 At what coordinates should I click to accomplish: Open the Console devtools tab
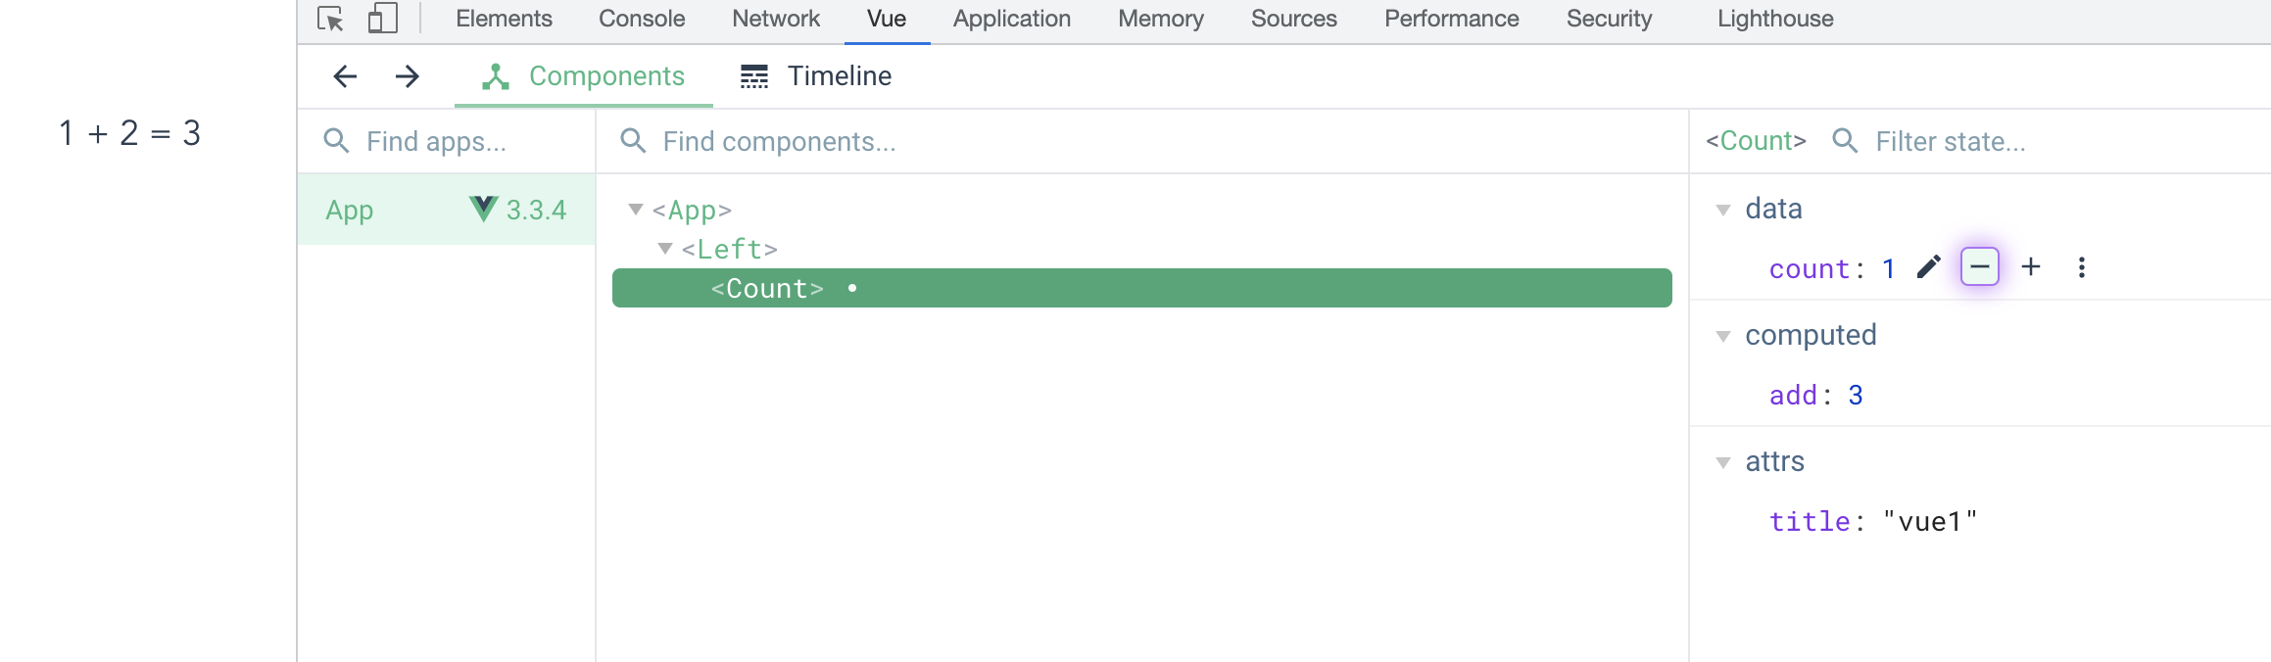pyautogui.click(x=642, y=19)
